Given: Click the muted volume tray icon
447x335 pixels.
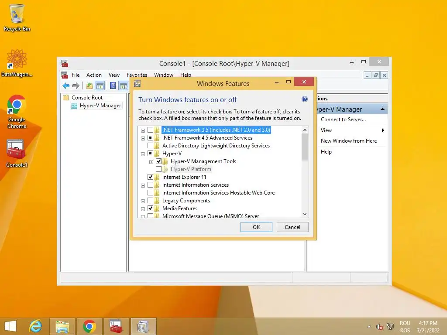Looking at the screenshot, I should (x=379, y=327).
